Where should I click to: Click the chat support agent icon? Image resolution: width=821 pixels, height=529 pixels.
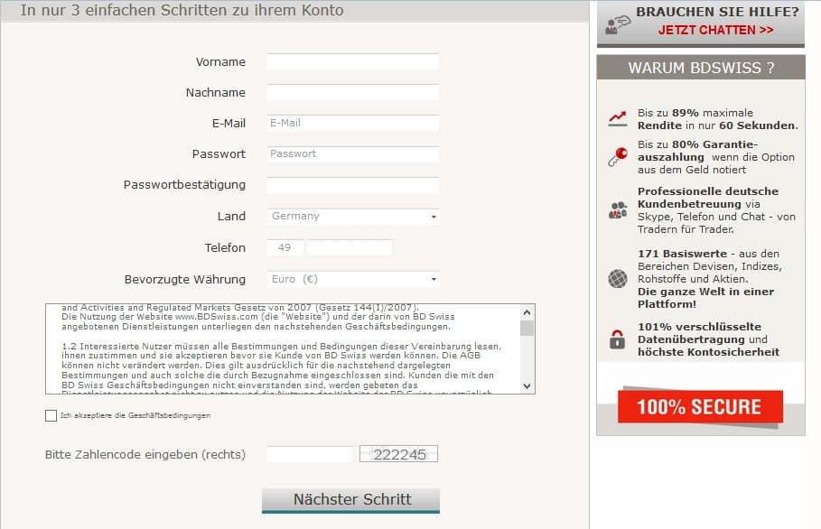click(618, 24)
